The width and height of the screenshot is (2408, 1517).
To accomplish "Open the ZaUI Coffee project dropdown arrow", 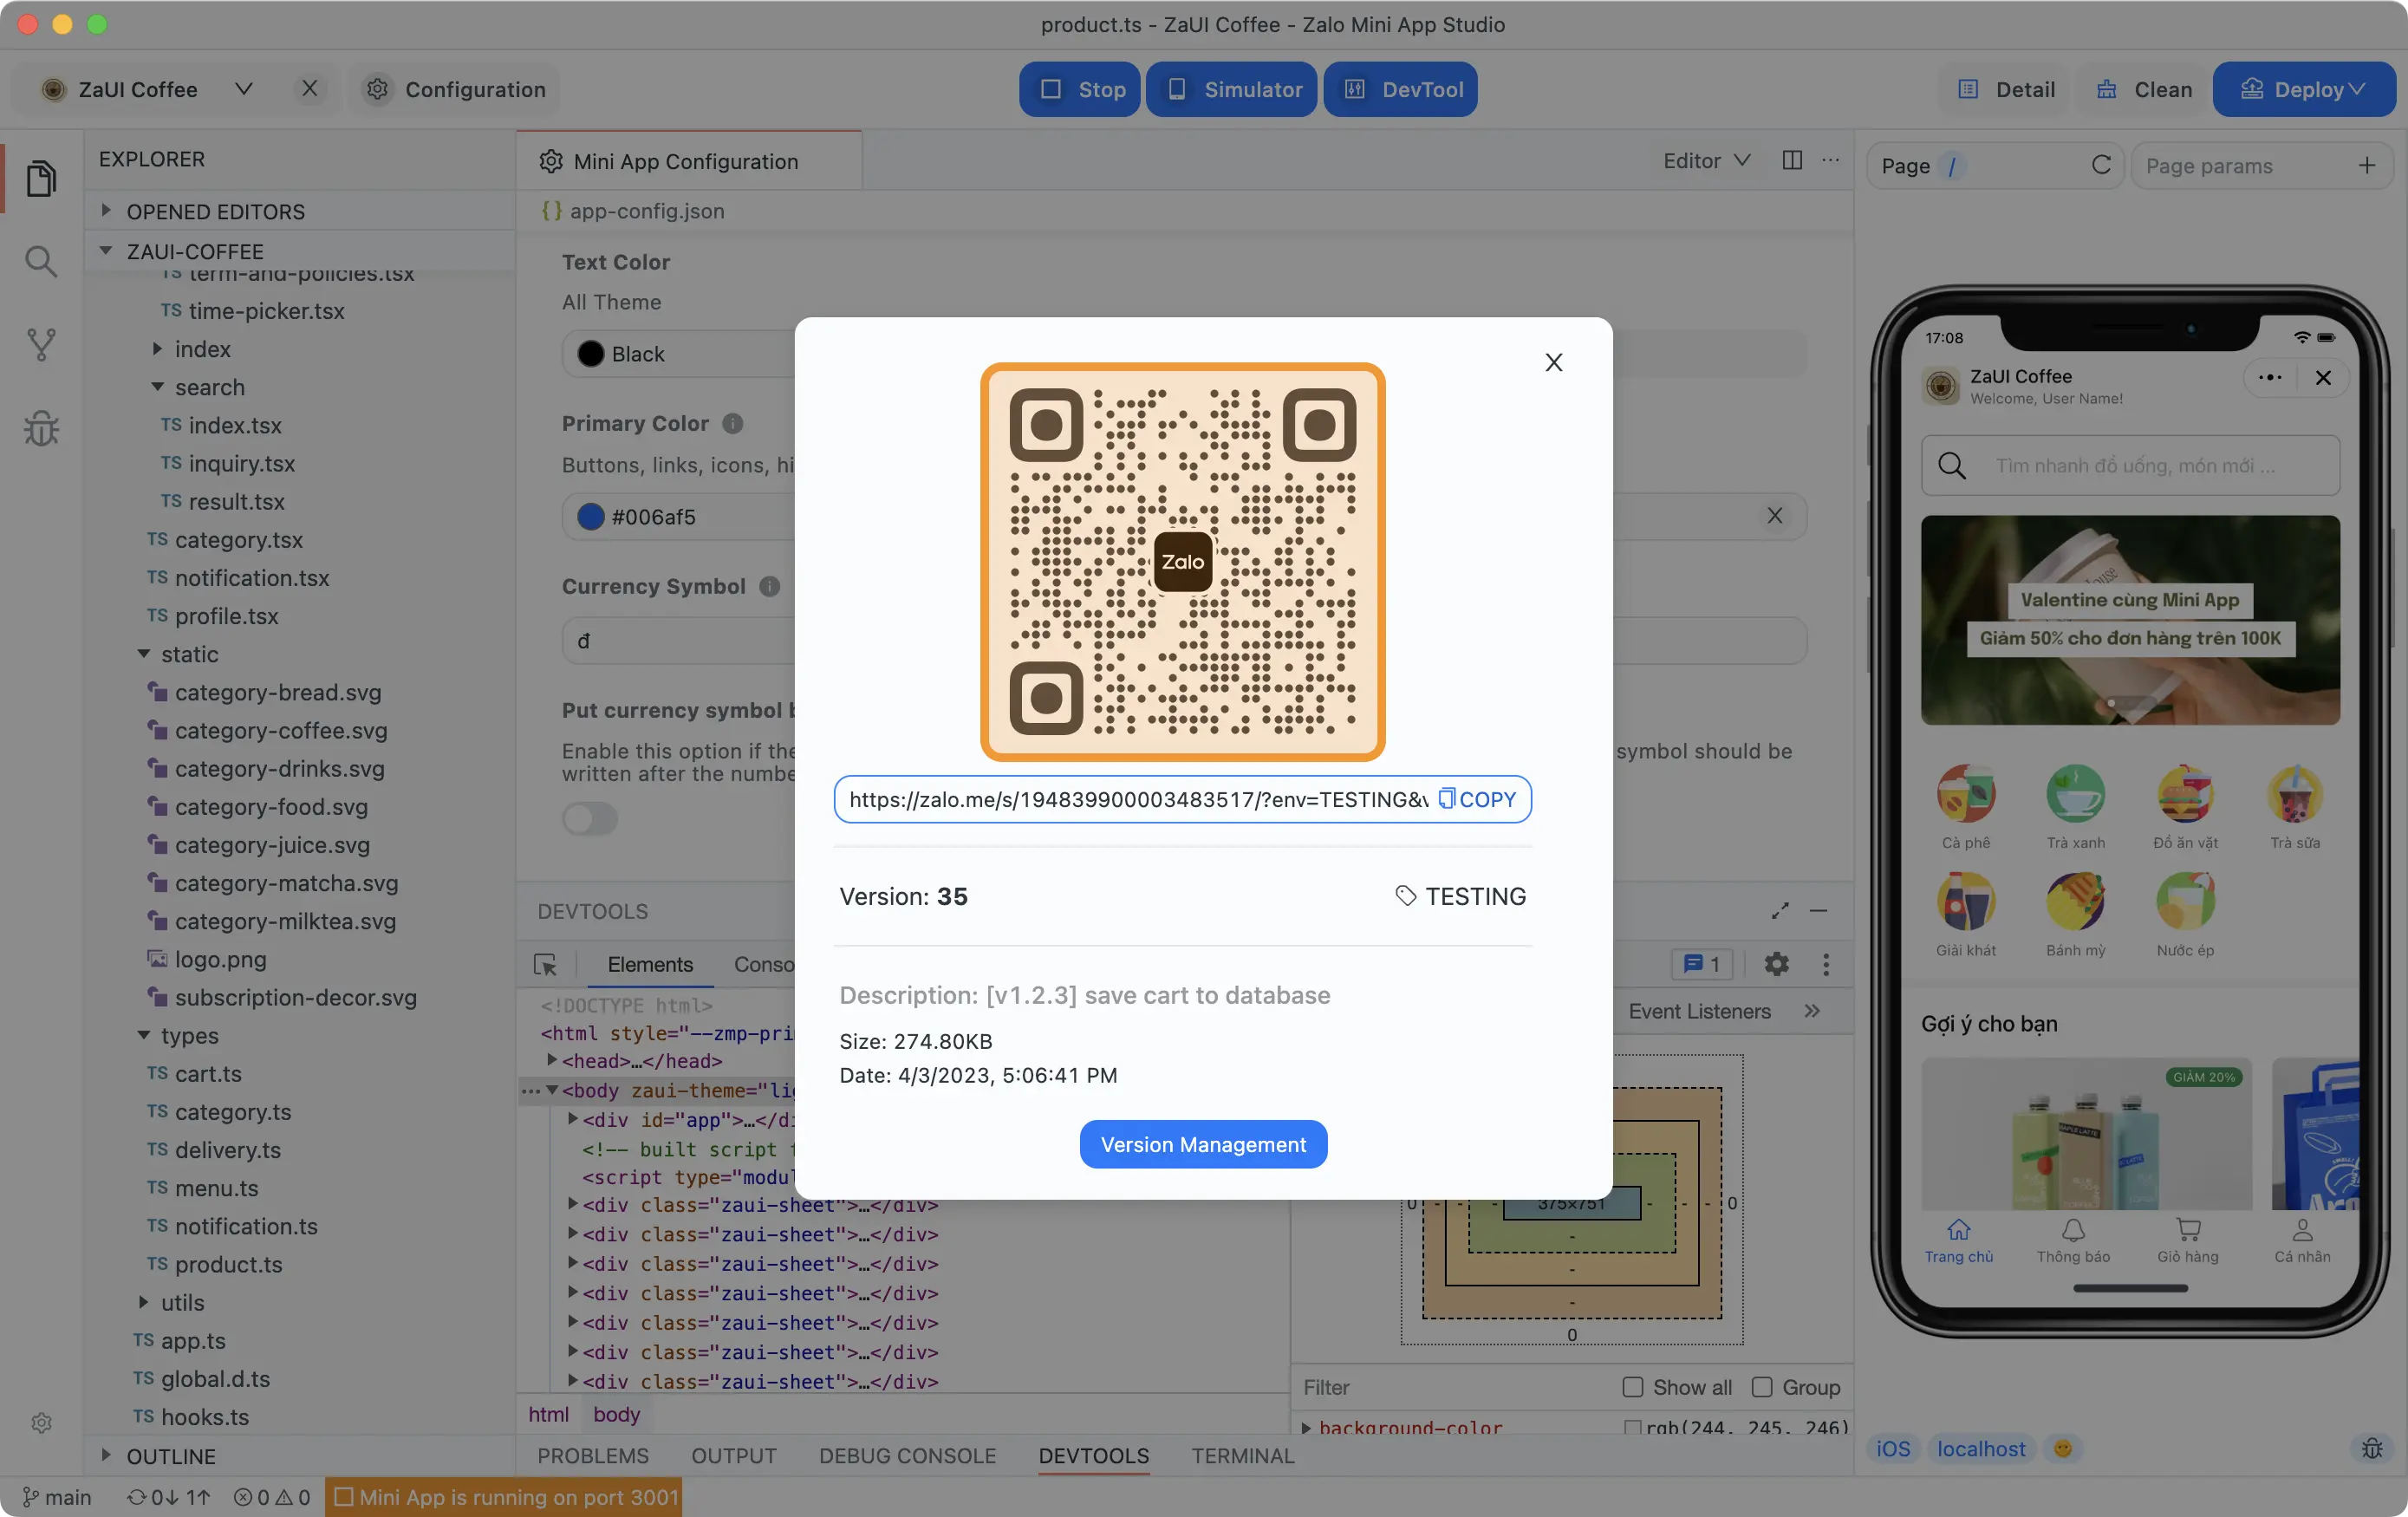I will point(244,89).
